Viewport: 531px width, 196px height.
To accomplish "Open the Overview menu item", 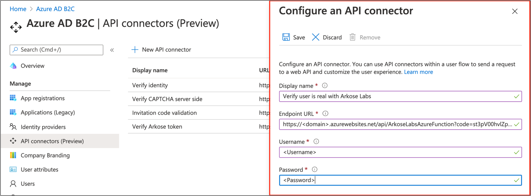I will [x=33, y=66].
